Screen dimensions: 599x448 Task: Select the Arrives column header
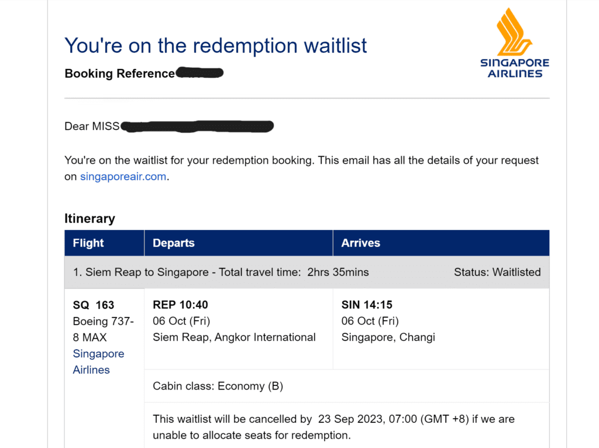pyautogui.click(x=360, y=243)
